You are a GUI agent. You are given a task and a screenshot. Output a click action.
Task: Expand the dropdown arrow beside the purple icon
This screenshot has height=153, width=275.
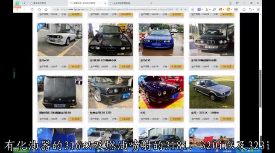[202, 10]
